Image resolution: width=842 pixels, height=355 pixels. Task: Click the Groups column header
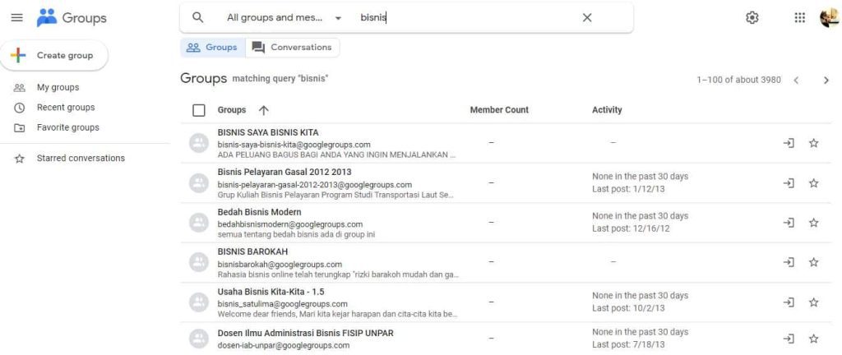click(x=231, y=110)
